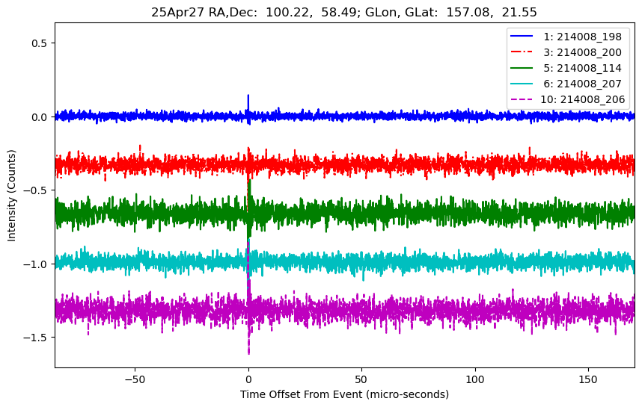Click the Intensity (Counts) y-axis label

(x=11, y=196)
